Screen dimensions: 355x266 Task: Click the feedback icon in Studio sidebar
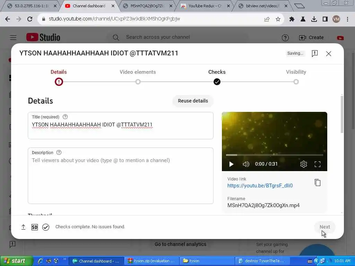pos(12,244)
